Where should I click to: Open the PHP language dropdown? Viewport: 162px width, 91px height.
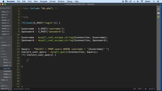(x=140, y=89)
